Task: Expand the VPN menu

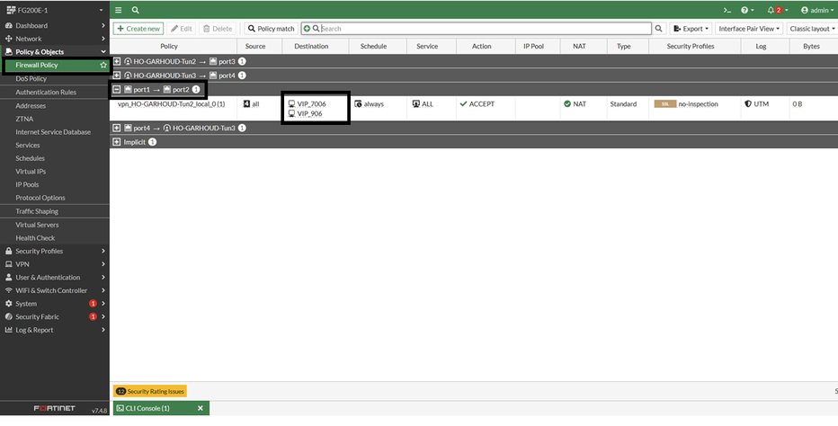Action: (55, 264)
